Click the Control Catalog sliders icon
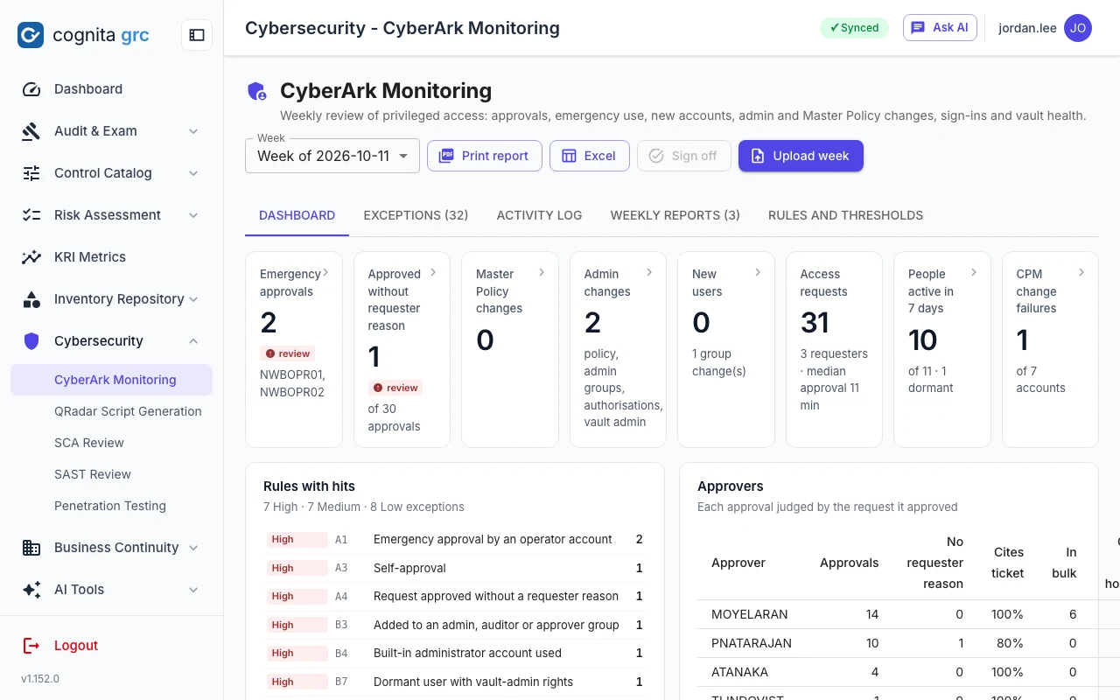1120x700 pixels. pyautogui.click(x=31, y=173)
